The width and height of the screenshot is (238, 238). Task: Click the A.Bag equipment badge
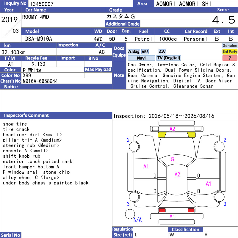[134, 52]
